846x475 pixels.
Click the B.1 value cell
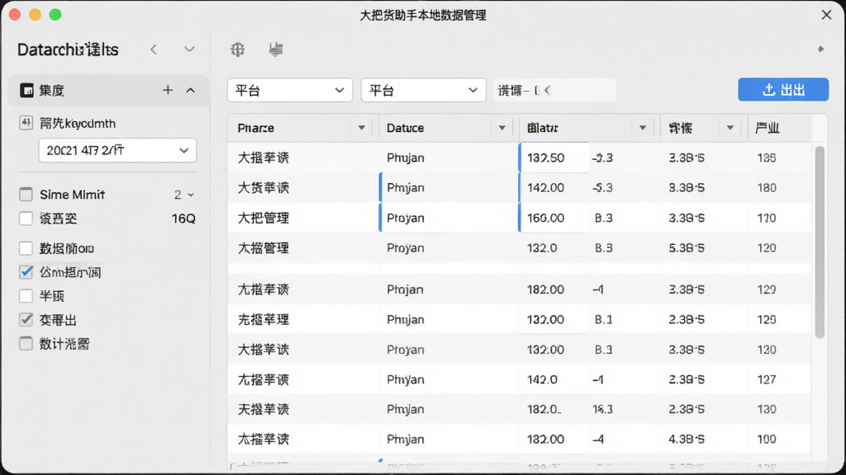603,319
